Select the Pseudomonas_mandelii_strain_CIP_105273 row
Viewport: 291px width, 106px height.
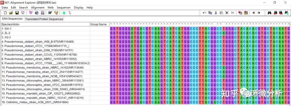pyautogui.click(x=46, y=94)
